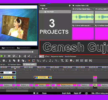
Task: Click the Insert to Timeline icon
Action: point(20,56)
